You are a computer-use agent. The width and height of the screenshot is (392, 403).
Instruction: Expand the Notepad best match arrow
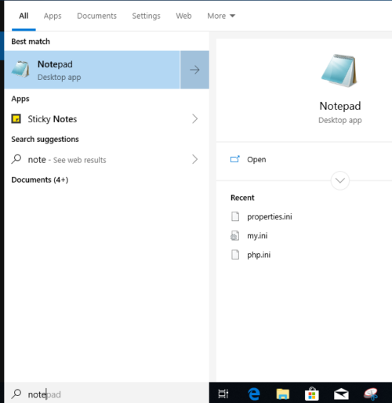tap(194, 70)
